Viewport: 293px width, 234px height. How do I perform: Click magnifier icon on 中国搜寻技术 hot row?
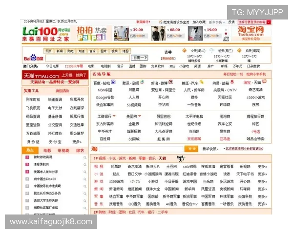(85, 186)
